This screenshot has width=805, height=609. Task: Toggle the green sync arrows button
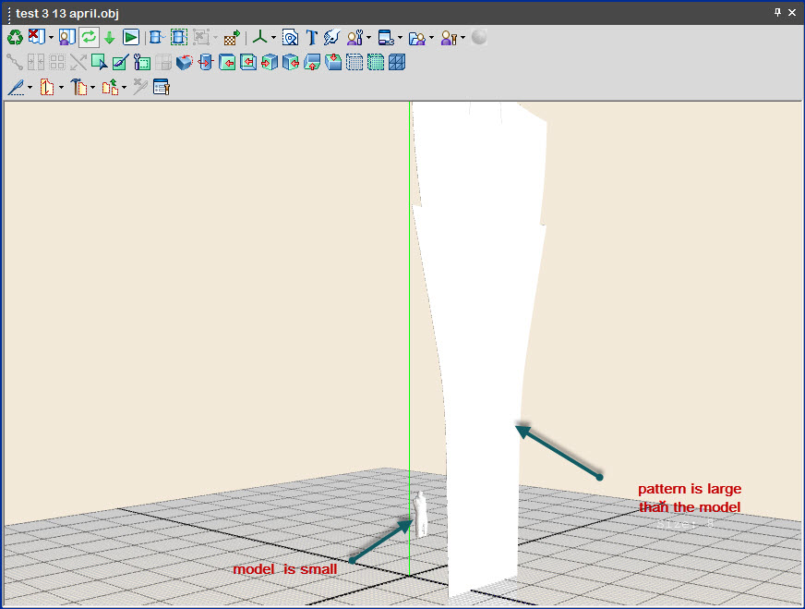pos(89,38)
